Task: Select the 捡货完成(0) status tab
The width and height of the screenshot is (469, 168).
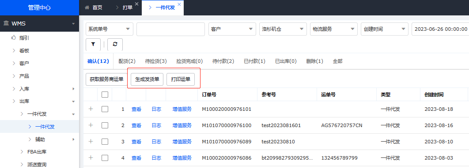Action: point(189,62)
